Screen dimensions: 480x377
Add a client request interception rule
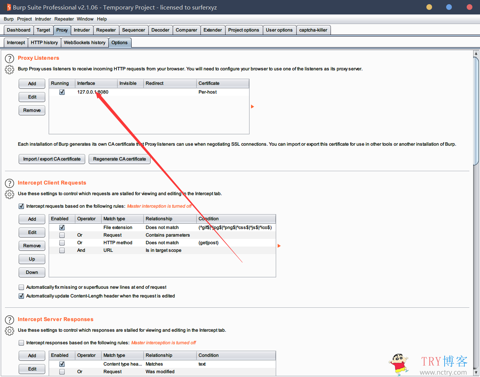(x=32, y=219)
